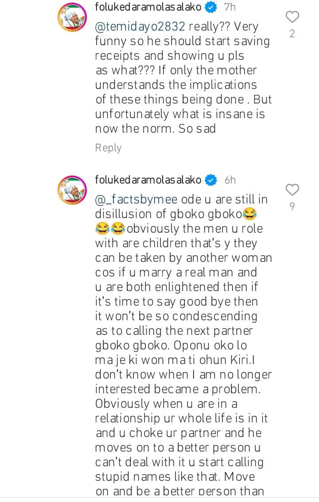Like the comment mentioning @temidayo2832
319x502 pixels.
pyautogui.click(x=292, y=17)
